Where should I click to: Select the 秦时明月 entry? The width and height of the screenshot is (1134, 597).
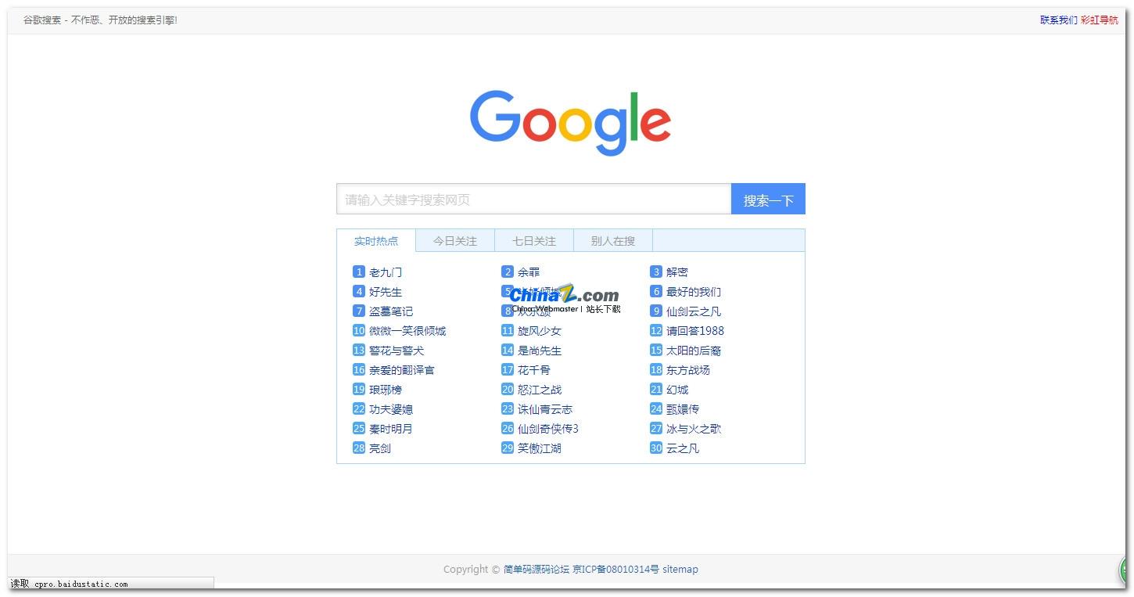(391, 429)
